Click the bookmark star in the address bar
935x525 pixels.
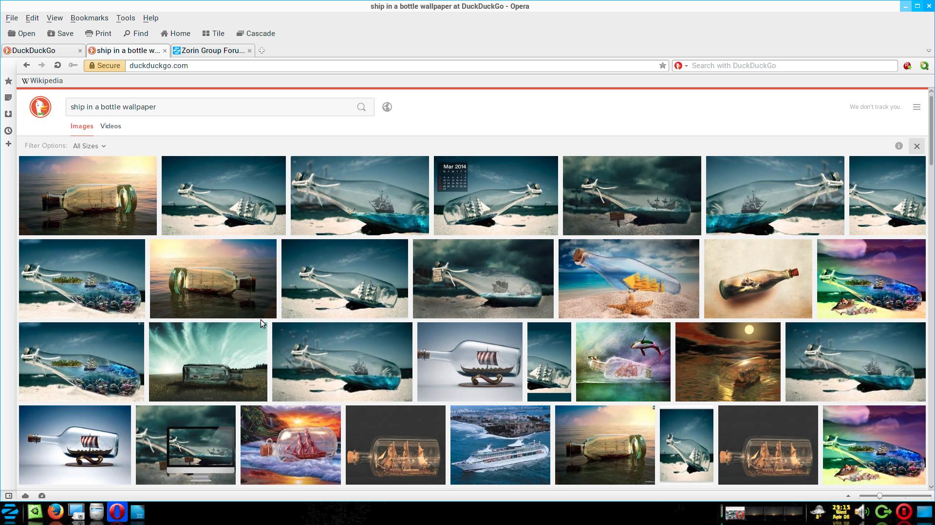click(x=662, y=66)
